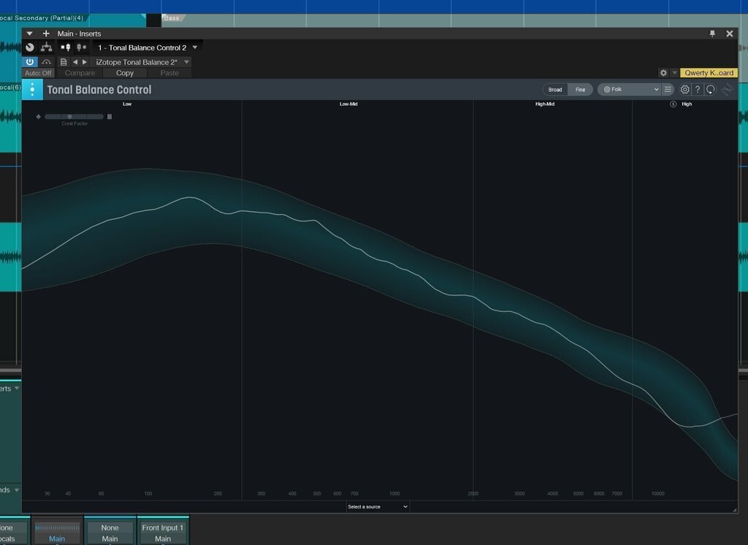Go to the previous preset arrow
The height and width of the screenshot is (545, 748).
[75, 62]
